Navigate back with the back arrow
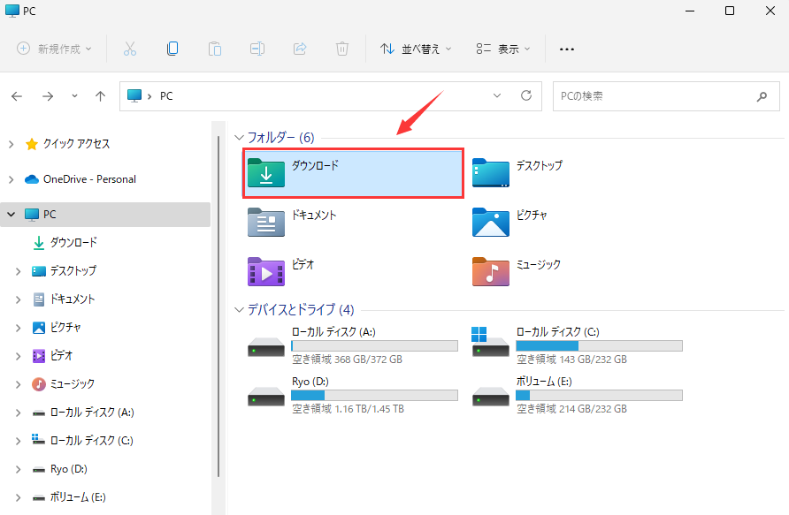Screen dimensions: 789x515 16,95
